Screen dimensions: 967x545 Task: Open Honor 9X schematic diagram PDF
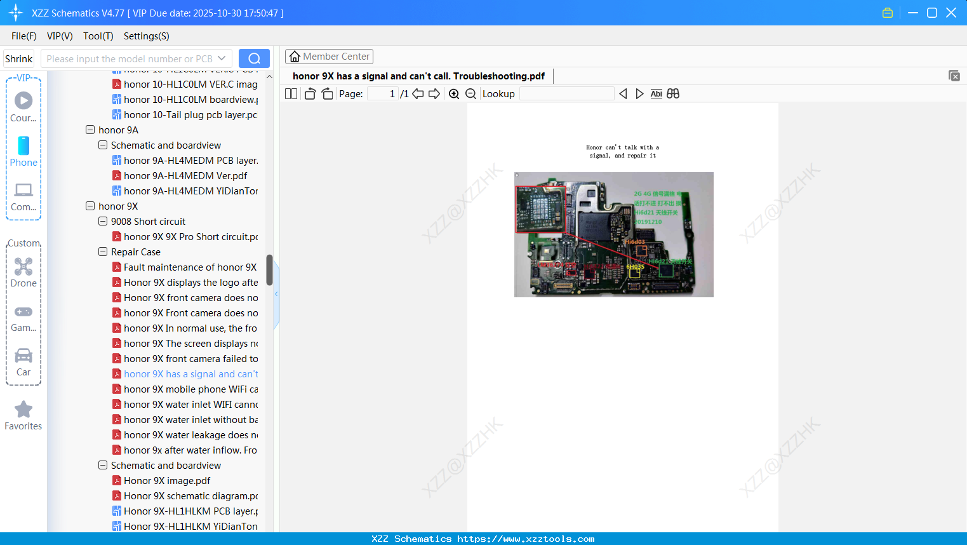[x=185, y=495]
